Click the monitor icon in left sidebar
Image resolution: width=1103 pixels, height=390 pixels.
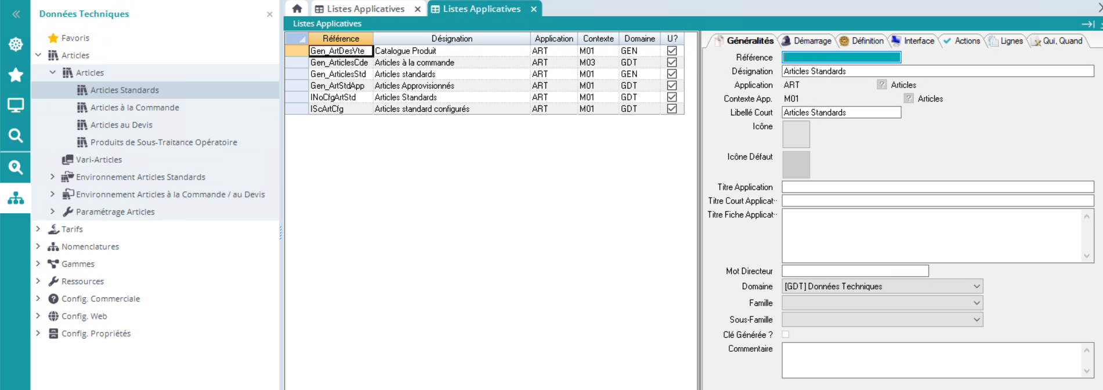tap(16, 105)
